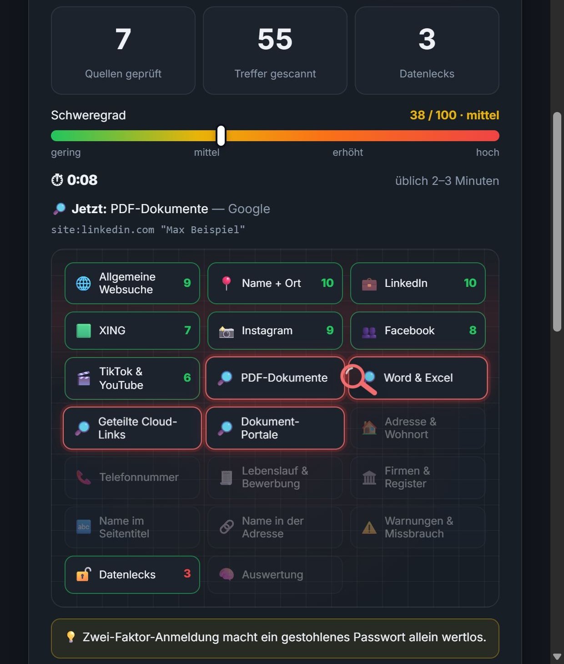564x664 pixels.
Task: Click the camera icon beside Instagram
Action: coord(226,332)
